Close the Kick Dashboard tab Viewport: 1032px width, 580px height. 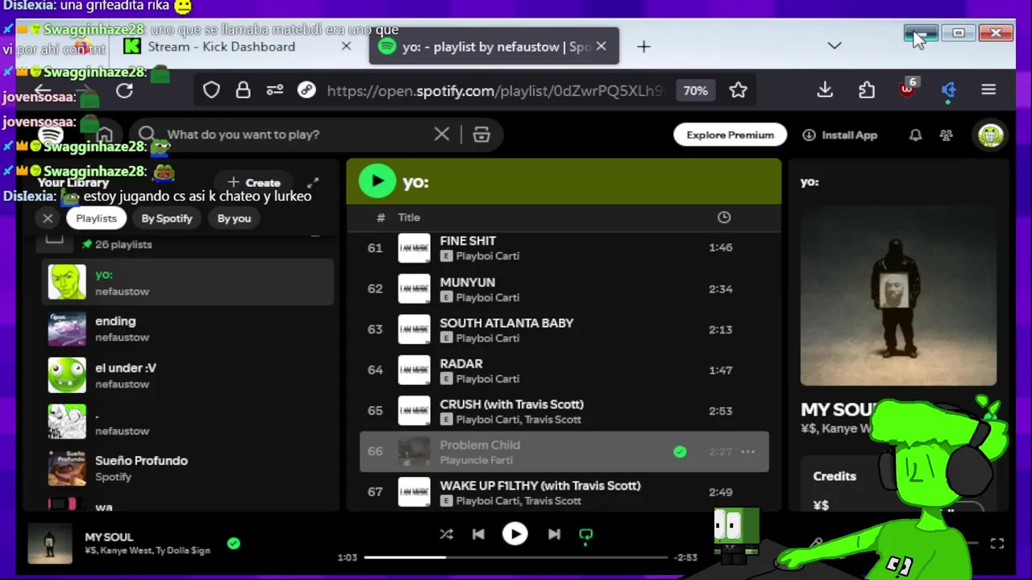346,46
